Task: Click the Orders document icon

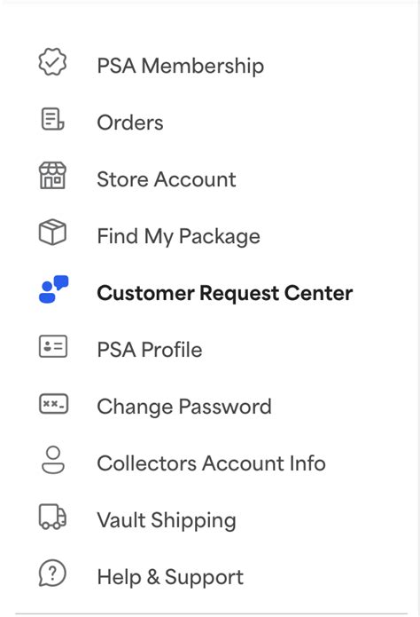Action: coord(52,119)
